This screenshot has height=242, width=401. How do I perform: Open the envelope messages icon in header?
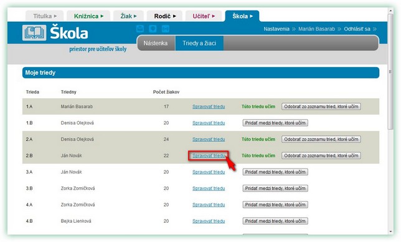tap(140, 29)
